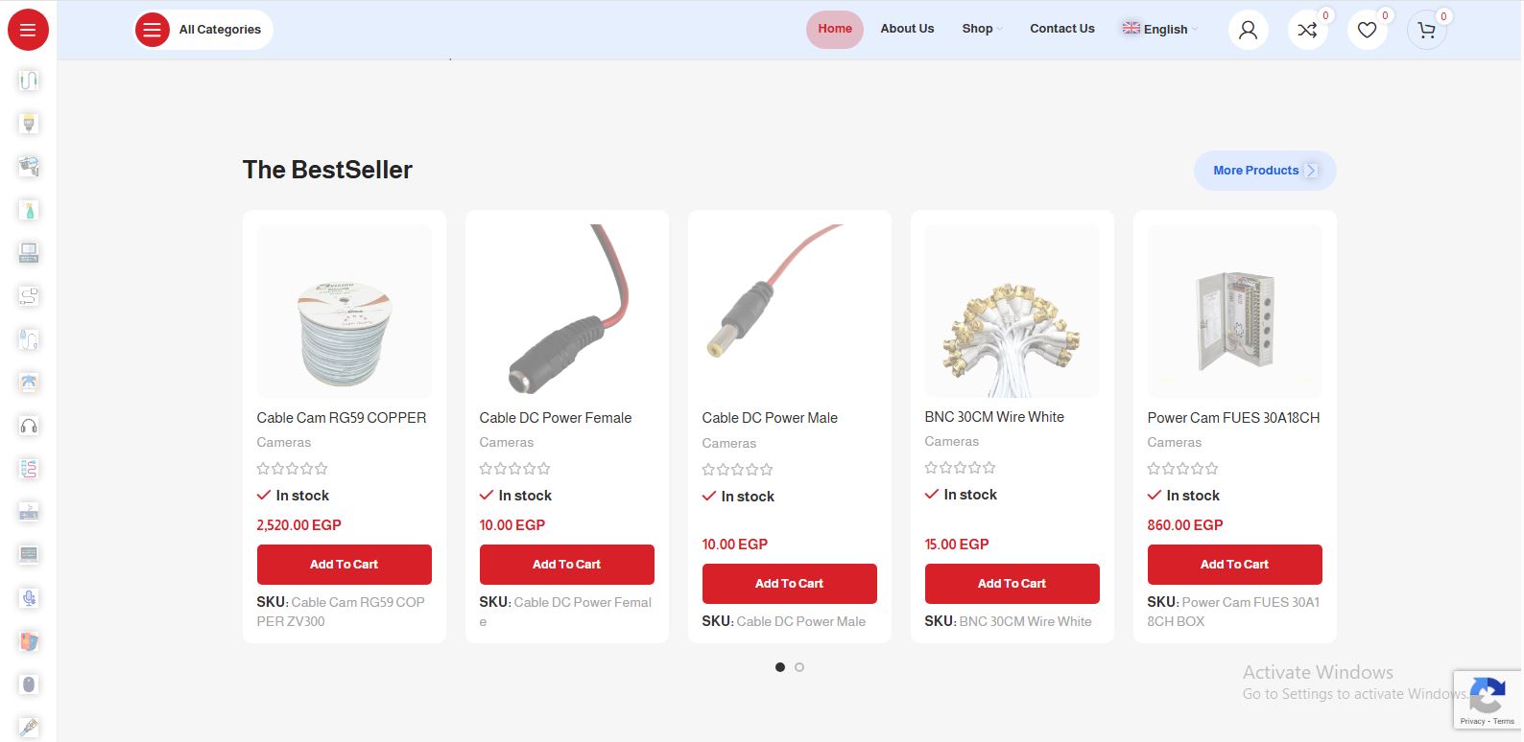Viewport: 1524px width, 742px height.
Task: Open the compare products shuffle icon
Action: [x=1307, y=30]
